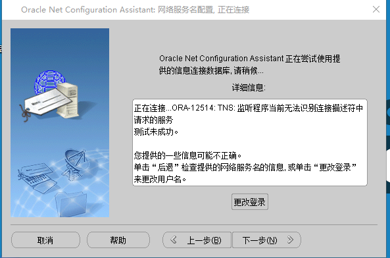Click the blue globe in the illustration
This screenshot has width=390, height=258.
[x=49, y=82]
